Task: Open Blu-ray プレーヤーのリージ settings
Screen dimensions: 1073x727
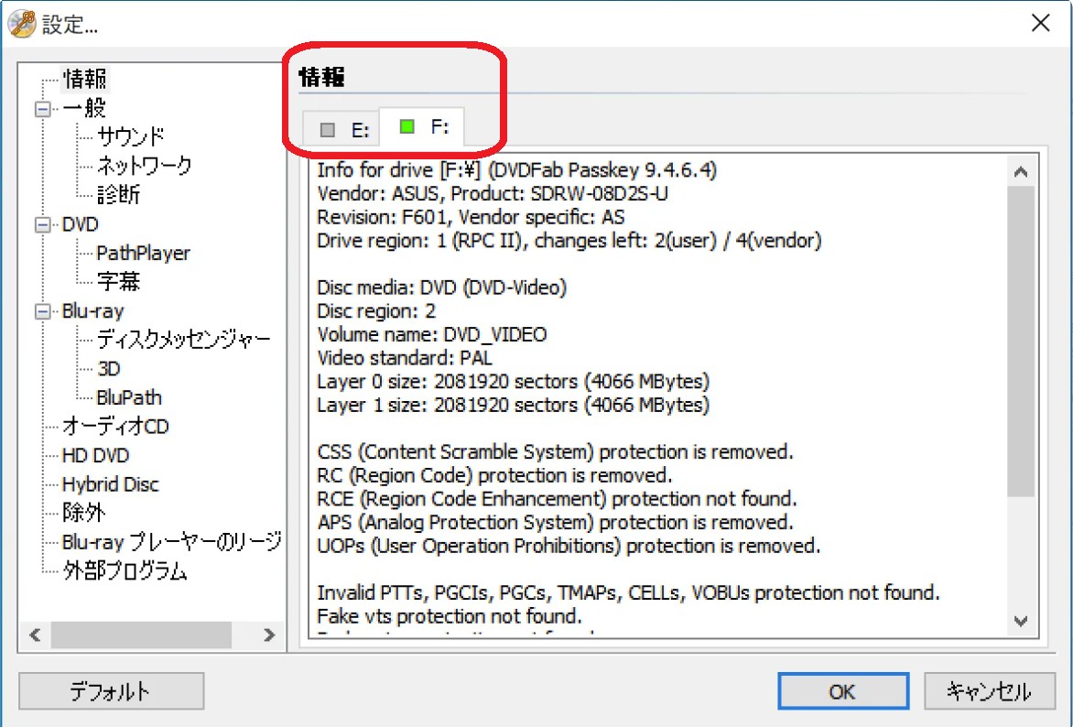Action: [172, 542]
